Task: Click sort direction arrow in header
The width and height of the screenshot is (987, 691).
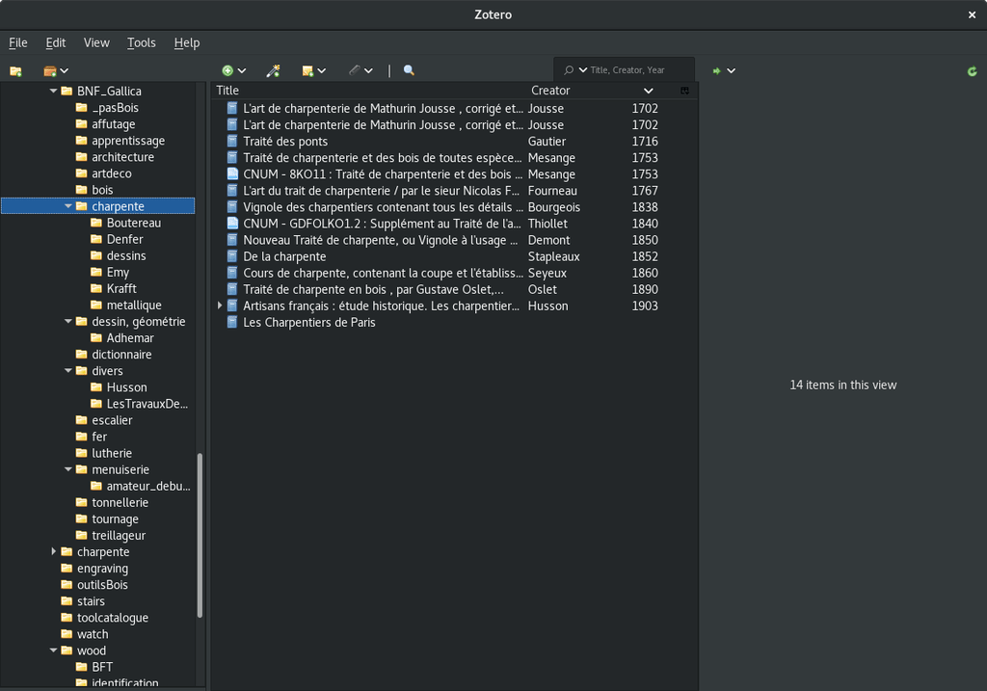Action: pyautogui.click(x=649, y=91)
